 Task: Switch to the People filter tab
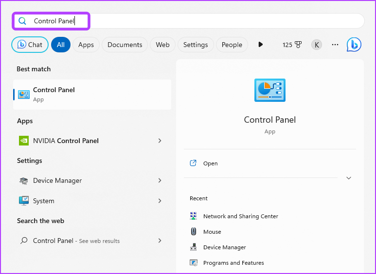(232, 45)
